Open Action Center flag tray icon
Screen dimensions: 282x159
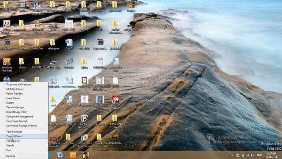pos(237,155)
